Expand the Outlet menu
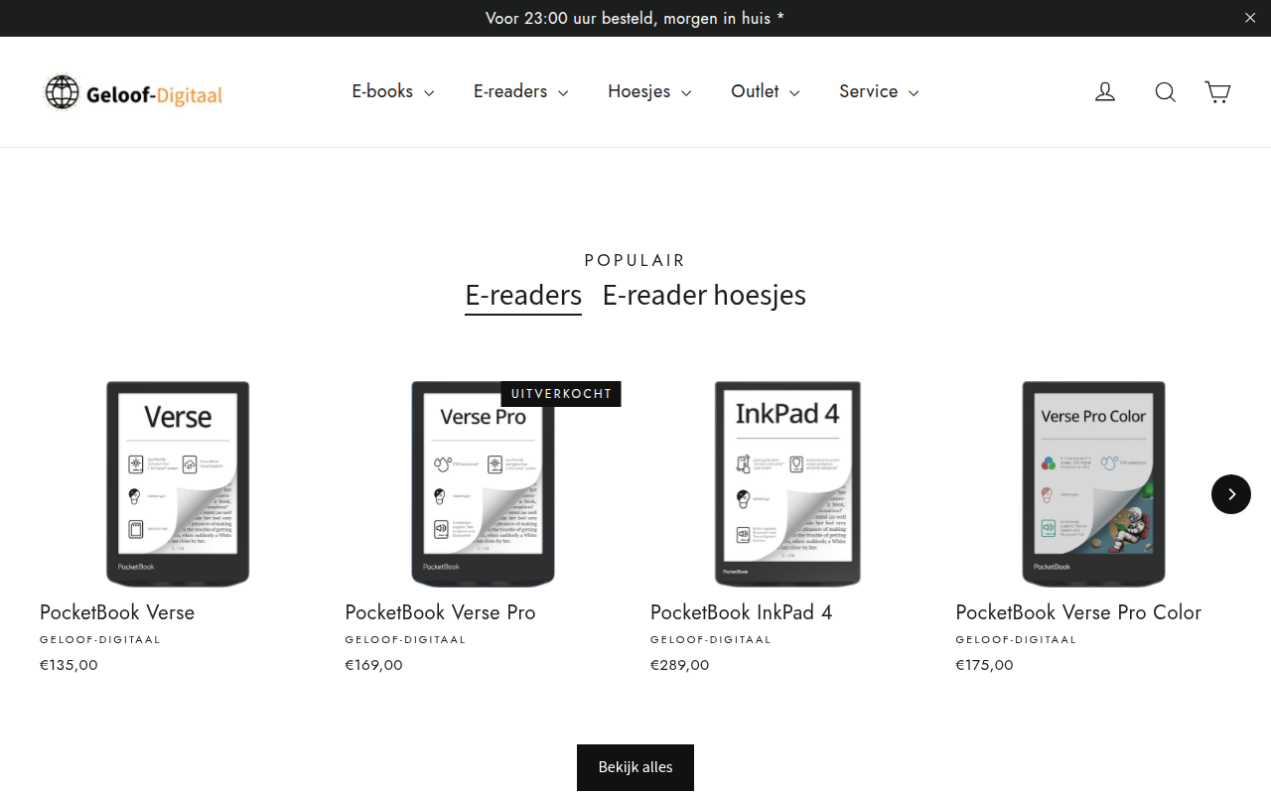The width and height of the screenshot is (1271, 794). click(766, 91)
